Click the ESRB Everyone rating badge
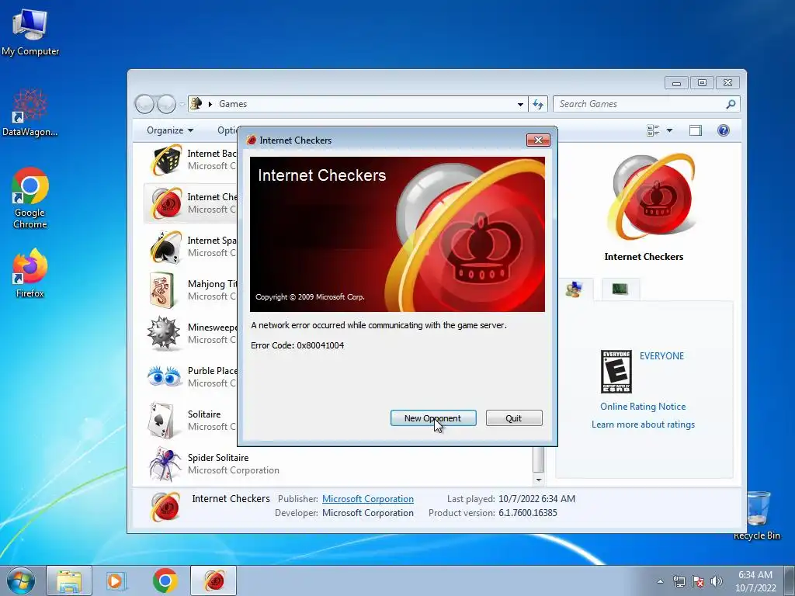 [x=616, y=372]
